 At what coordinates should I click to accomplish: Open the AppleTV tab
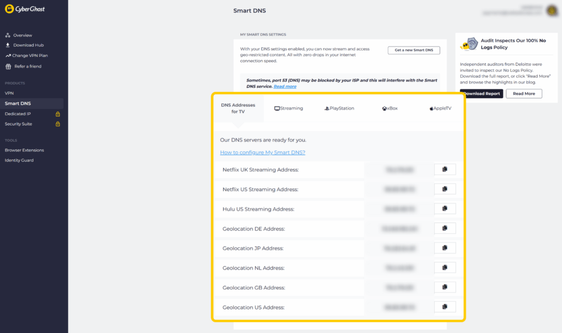[x=440, y=108]
